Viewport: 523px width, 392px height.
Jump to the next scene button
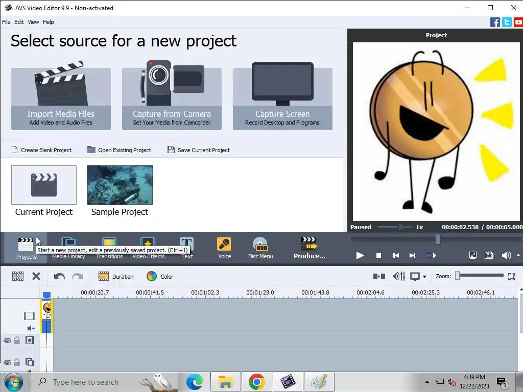point(431,256)
